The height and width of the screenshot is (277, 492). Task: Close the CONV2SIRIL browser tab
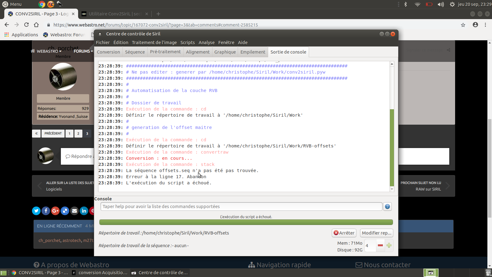pyautogui.click(x=73, y=14)
